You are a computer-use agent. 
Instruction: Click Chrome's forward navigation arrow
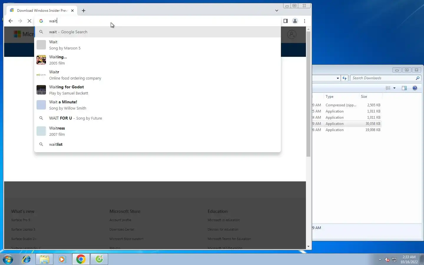20,21
